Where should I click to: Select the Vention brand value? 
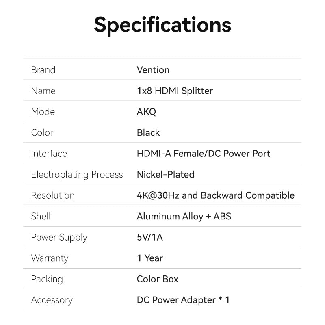153,70
